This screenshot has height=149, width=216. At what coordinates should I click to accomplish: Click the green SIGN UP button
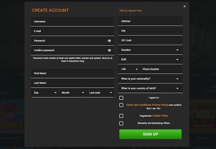[151, 134]
